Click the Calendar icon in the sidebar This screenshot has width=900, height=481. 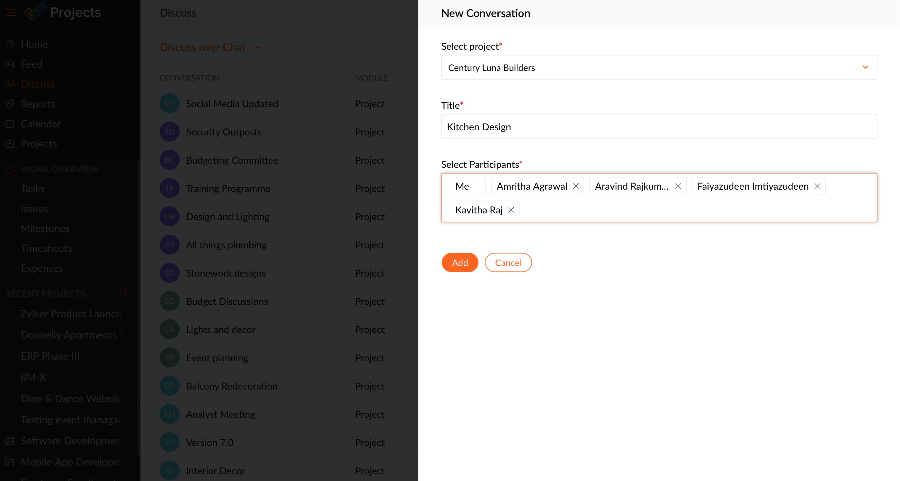point(10,124)
